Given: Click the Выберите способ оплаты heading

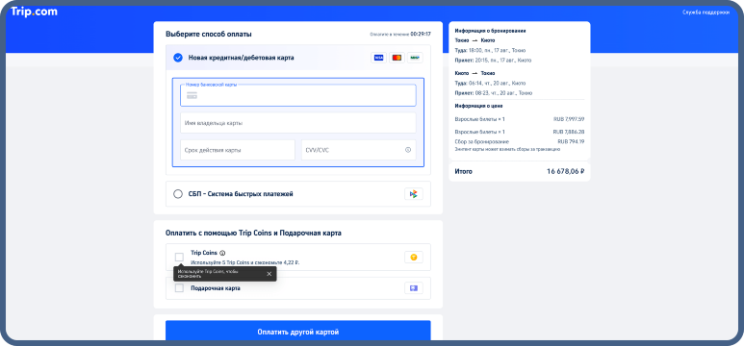Looking at the screenshot, I should (209, 35).
